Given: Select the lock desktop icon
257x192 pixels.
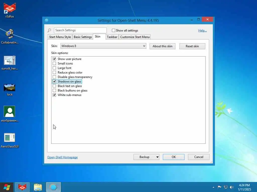Looking at the screenshot, I should (x=10, y=90).
